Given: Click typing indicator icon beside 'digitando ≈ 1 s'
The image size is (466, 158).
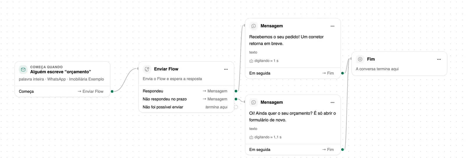Looking at the screenshot, I should click(251, 61).
